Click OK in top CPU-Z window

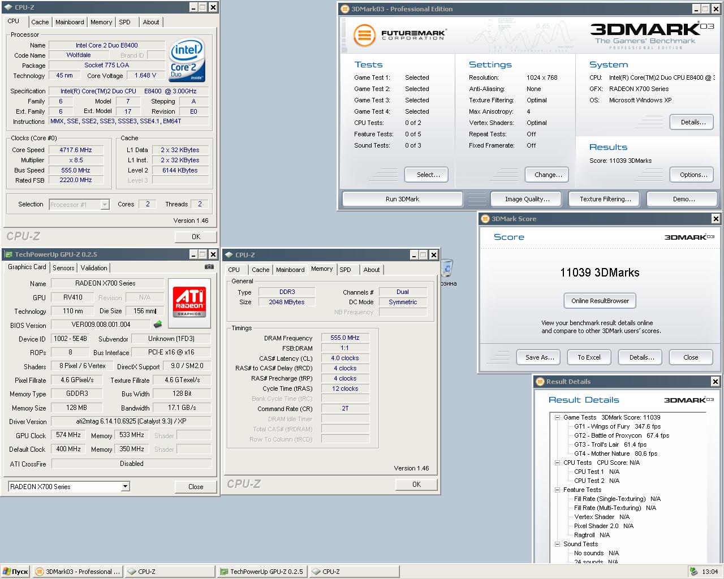196,237
